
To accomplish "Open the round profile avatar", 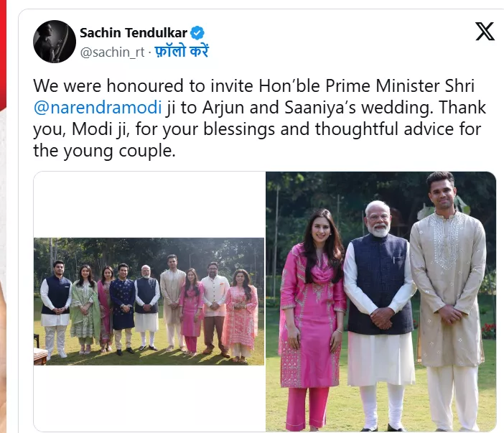I will click(x=55, y=42).
